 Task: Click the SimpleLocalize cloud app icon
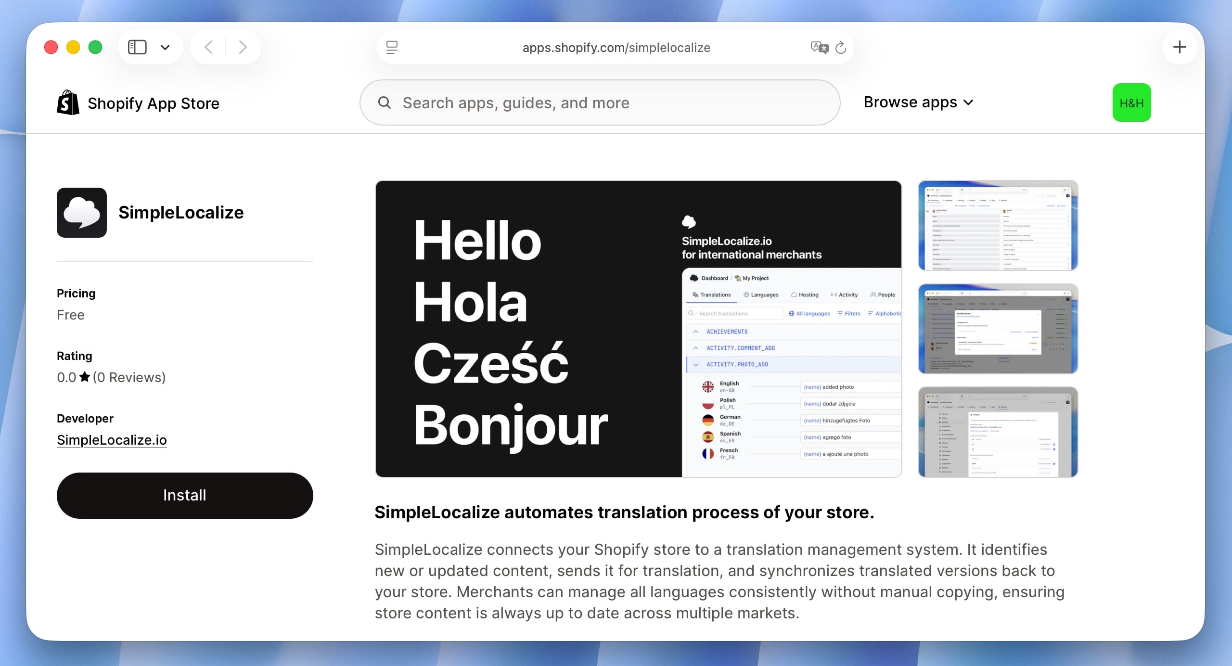coord(81,212)
